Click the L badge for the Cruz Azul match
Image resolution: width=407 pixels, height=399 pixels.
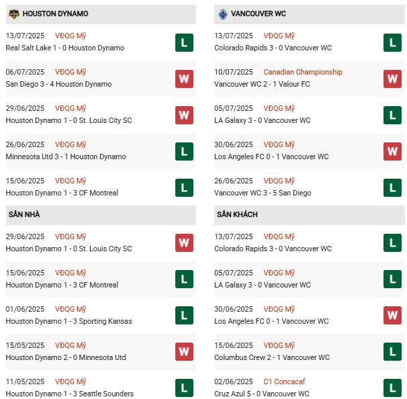tap(392, 388)
